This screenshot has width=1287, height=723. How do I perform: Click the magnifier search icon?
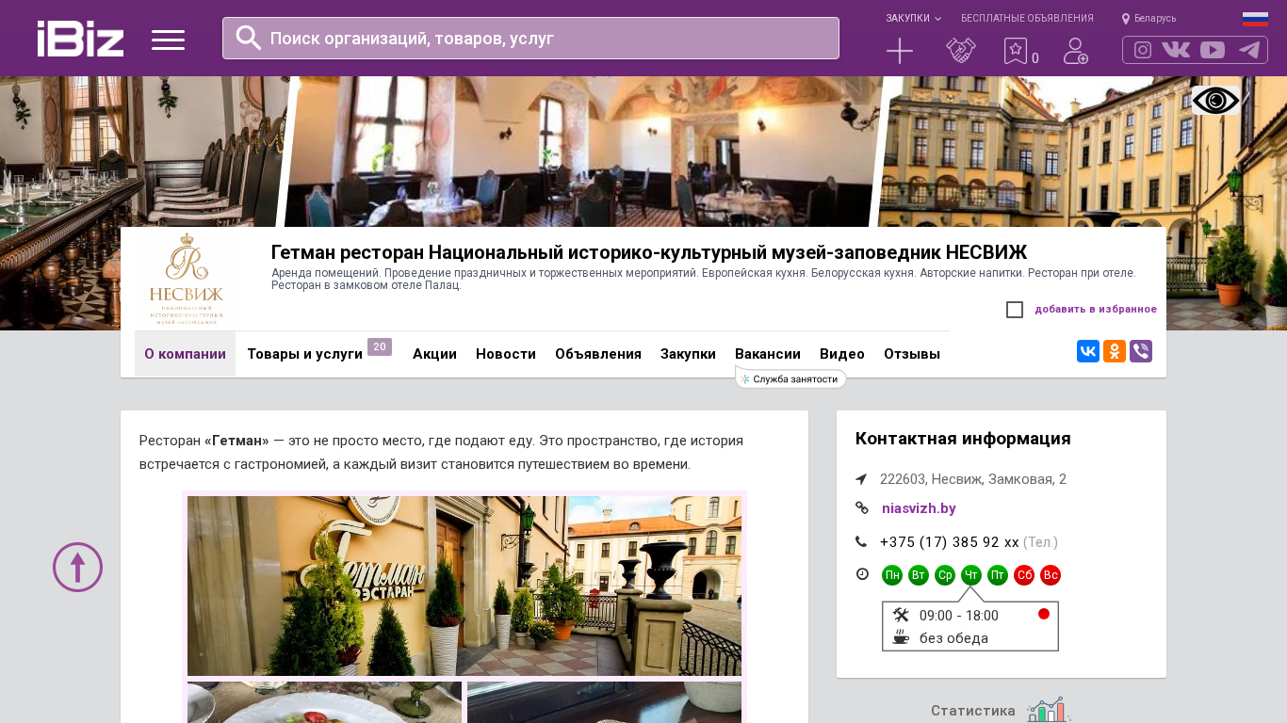tap(249, 38)
